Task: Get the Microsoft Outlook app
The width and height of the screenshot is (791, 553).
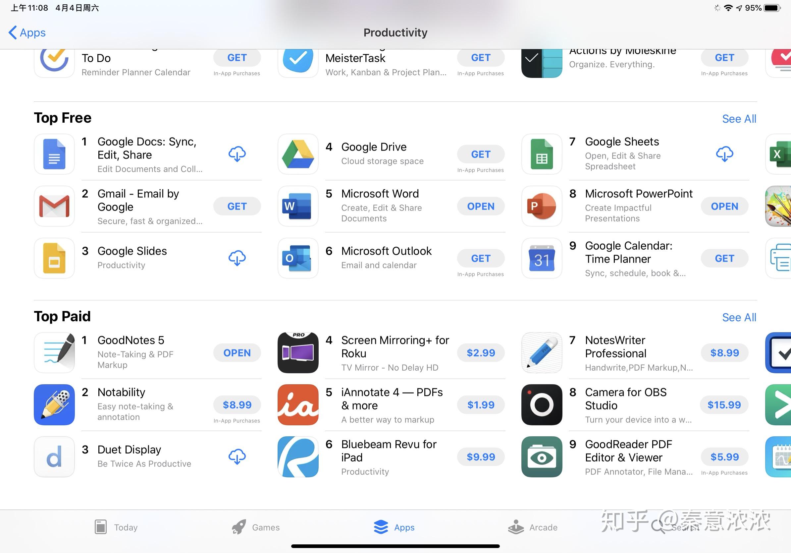Action: (x=481, y=258)
